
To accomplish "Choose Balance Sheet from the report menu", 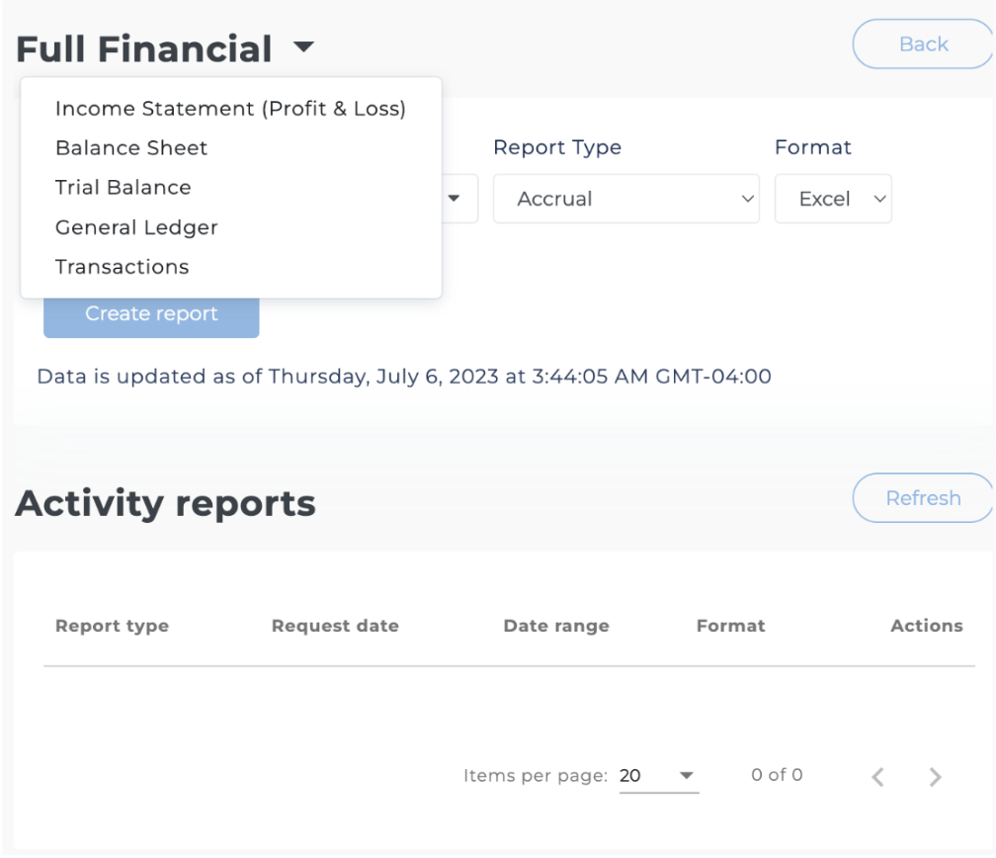I will 131,148.
